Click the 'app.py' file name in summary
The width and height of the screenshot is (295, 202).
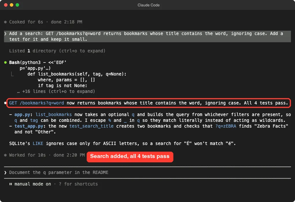pyautogui.click(x=22, y=115)
